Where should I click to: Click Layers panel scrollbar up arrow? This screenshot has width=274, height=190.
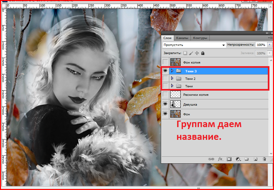271,60
